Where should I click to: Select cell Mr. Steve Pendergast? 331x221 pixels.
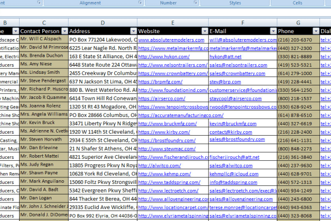coord(44,81)
